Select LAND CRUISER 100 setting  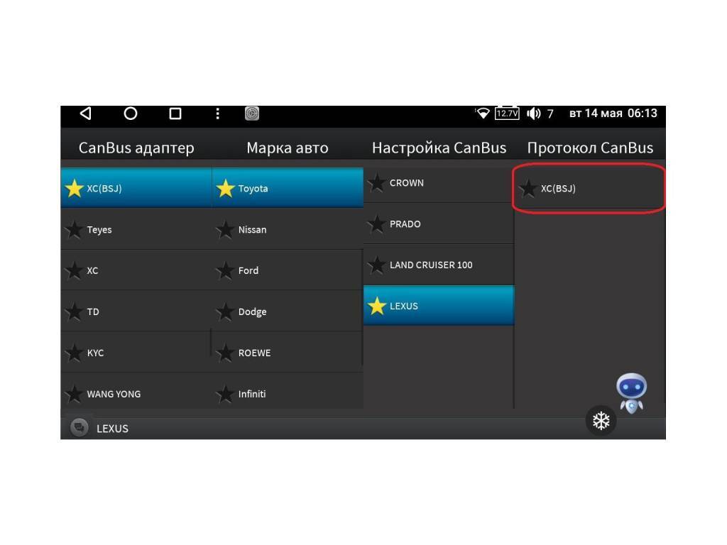(x=439, y=265)
